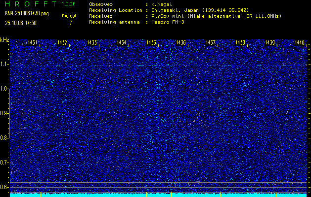Click the 1431 time marker
The height and width of the screenshot is (197, 311).
(33, 43)
